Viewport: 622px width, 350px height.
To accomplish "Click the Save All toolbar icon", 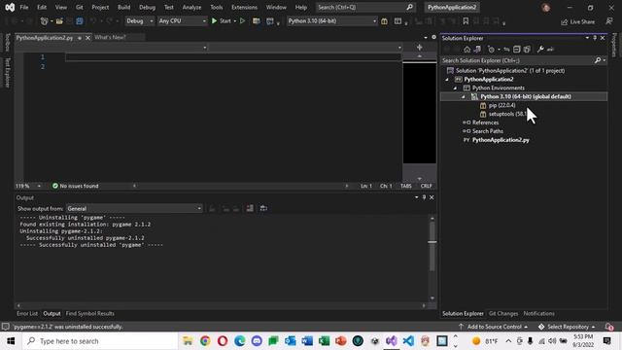I will pyautogui.click(x=80, y=21).
